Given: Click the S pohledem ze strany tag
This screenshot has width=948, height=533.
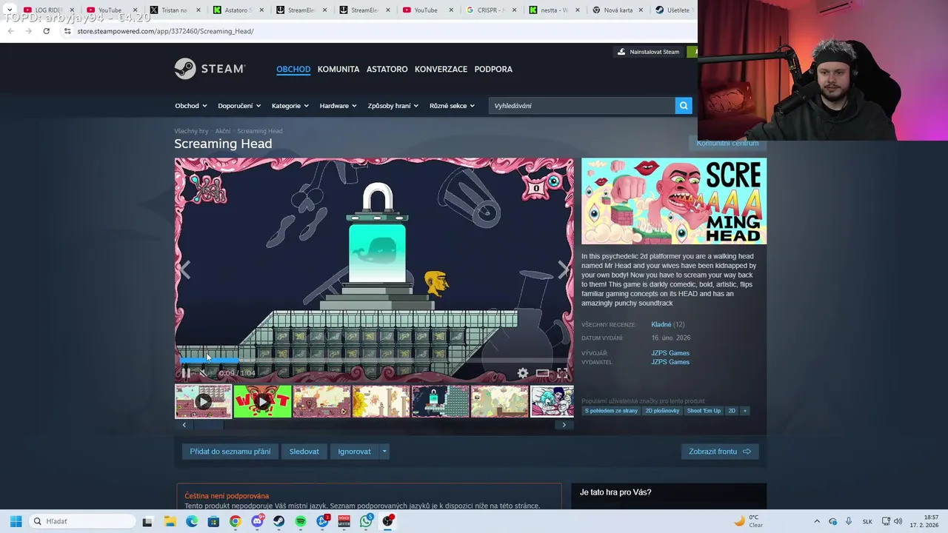Looking at the screenshot, I should click(611, 411).
